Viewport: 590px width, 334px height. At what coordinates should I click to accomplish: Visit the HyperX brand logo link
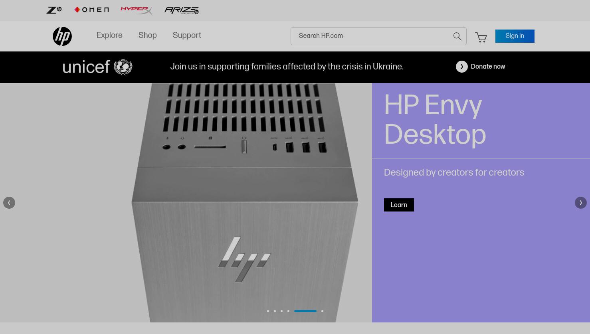(137, 10)
